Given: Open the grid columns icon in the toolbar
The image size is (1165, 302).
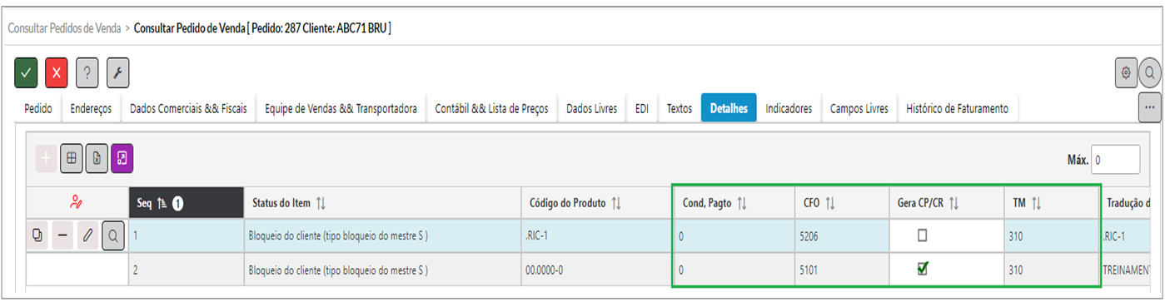Looking at the screenshot, I should click(71, 158).
